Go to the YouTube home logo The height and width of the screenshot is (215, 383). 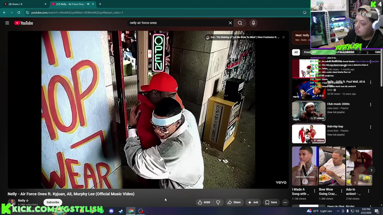[x=24, y=23]
